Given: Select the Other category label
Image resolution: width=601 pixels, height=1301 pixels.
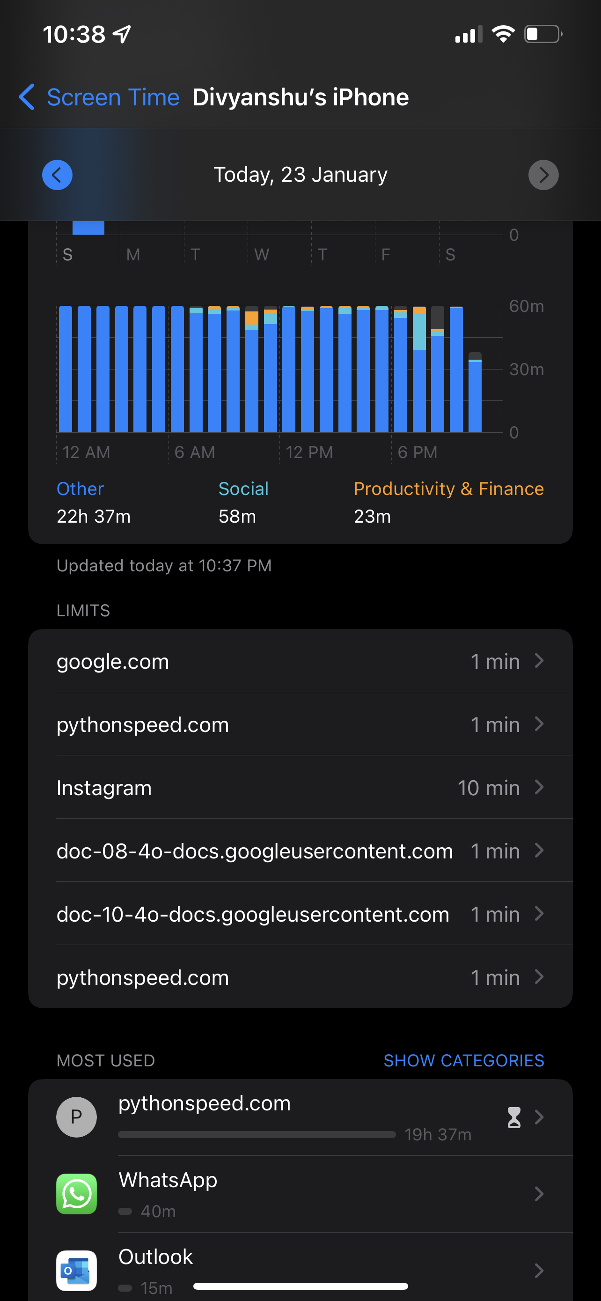Looking at the screenshot, I should pyautogui.click(x=80, y=489).
